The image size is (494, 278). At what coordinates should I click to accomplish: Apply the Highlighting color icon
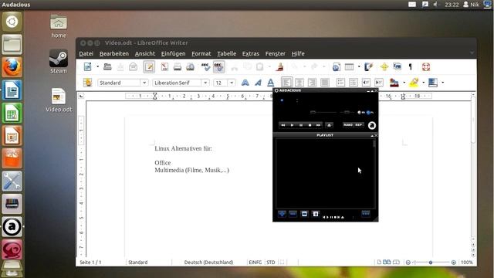(x=414, y=83)
